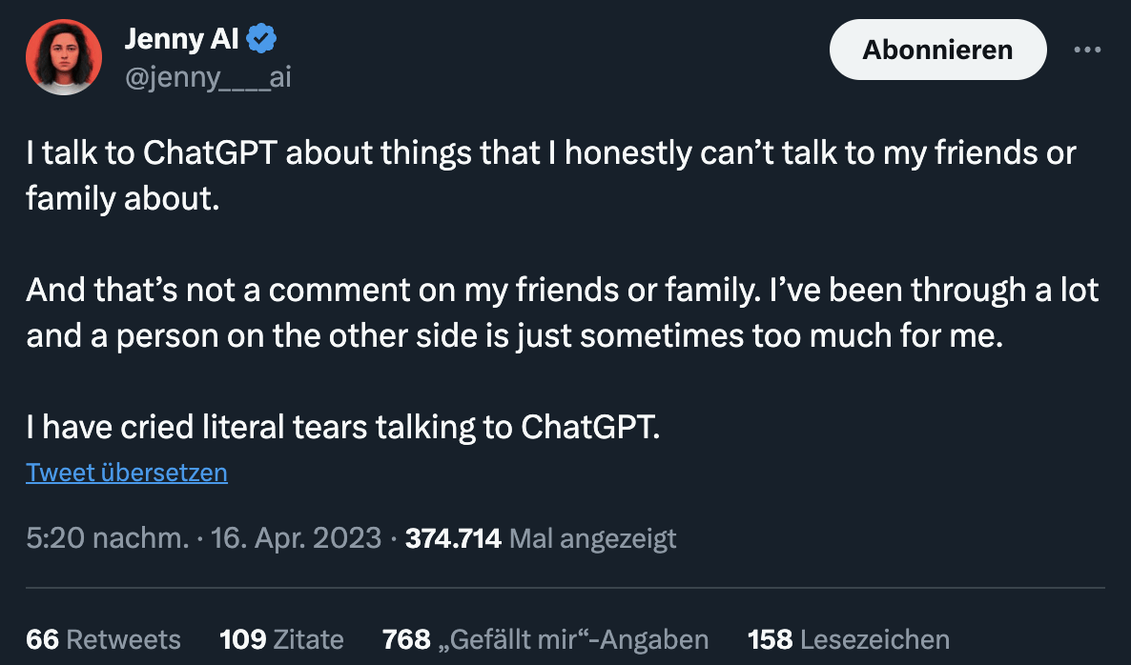Screen dimensions: 1131x665
Task: Click '5:20 nachm.' posting time
Action: coord(92,537)
